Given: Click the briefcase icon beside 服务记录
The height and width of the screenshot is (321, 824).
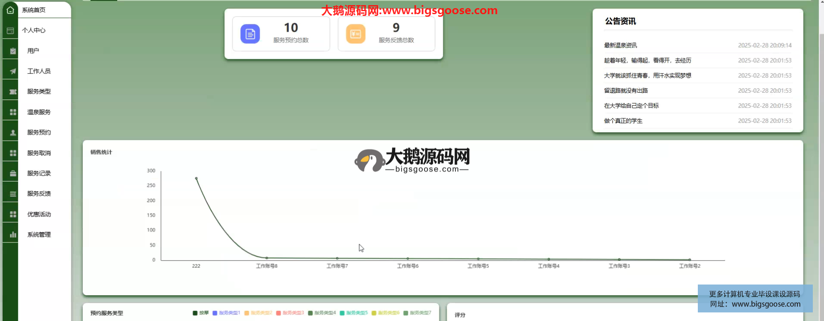Looking at the screenshot, I should pos(13,173).
